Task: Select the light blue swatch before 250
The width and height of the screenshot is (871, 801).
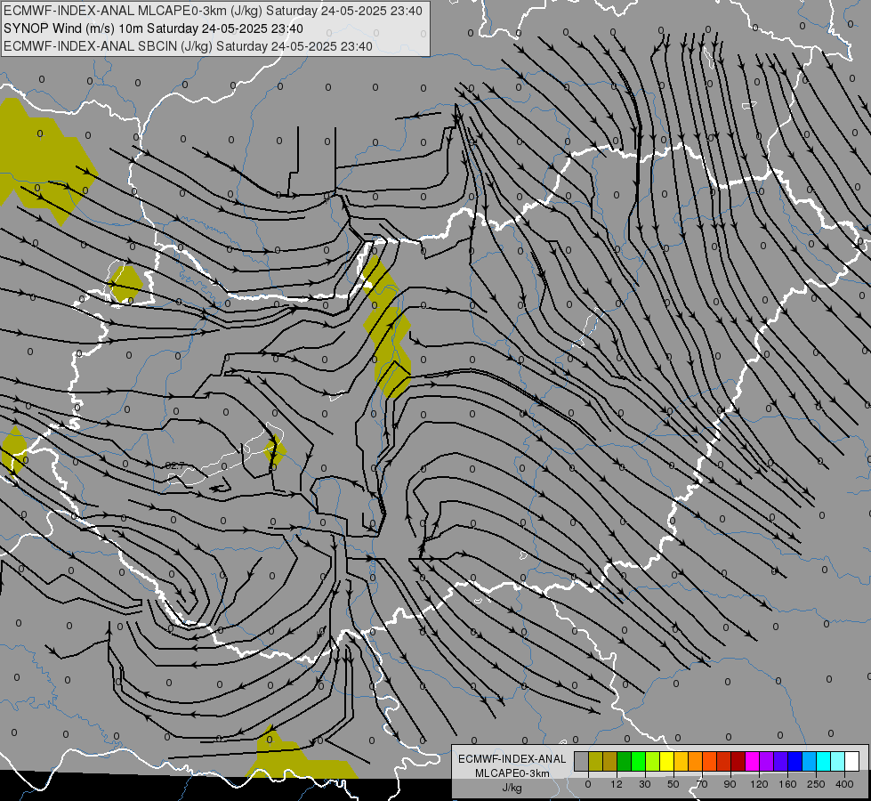Action: pyautogui.click(x=810, y=762)
